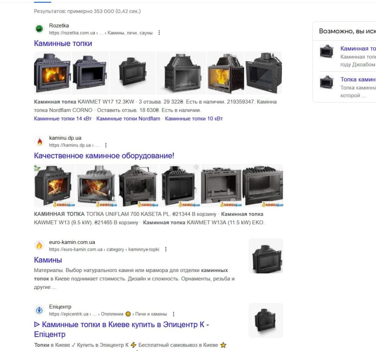Follow sitelink "Каминные топки 10 кВт"

coord(194,119)
